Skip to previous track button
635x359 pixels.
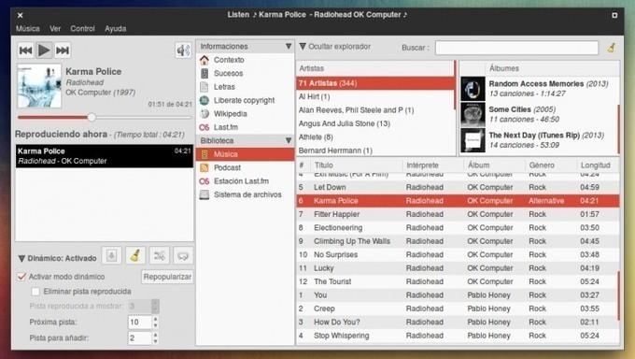click(x=25, y=50)
